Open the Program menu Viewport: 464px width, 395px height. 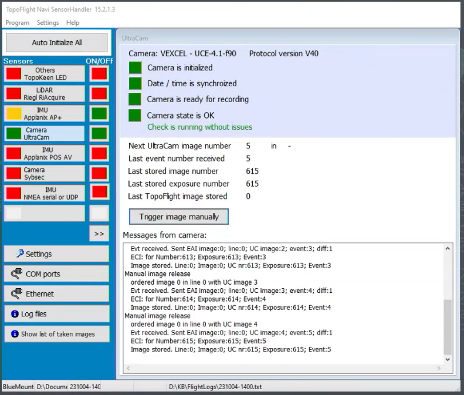pyautogui.click(x=18, y=22)
